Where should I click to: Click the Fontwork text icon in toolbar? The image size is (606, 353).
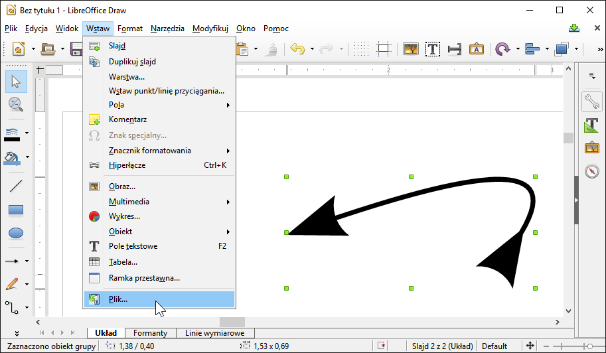pos(477,49)
